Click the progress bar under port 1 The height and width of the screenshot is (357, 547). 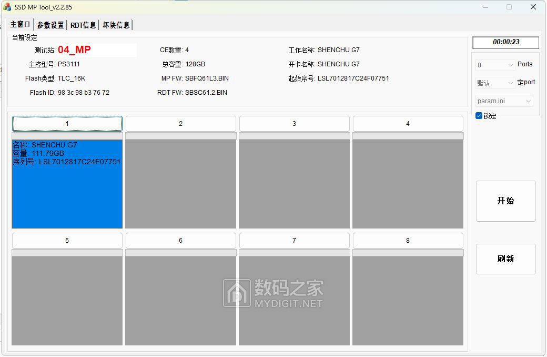pos(67,136)
